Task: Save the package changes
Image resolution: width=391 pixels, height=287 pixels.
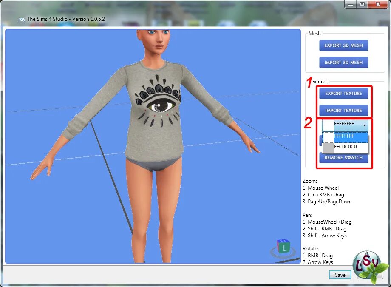Action: [340, 275]
